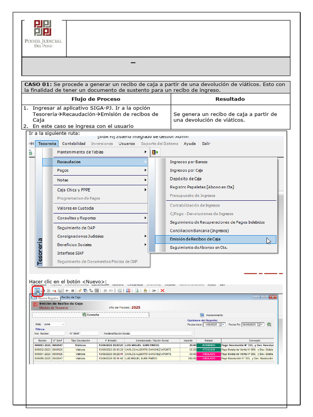Click the Concepto column header
The width and height of the screenshot is (313, 417).
[x=247, y=341]
